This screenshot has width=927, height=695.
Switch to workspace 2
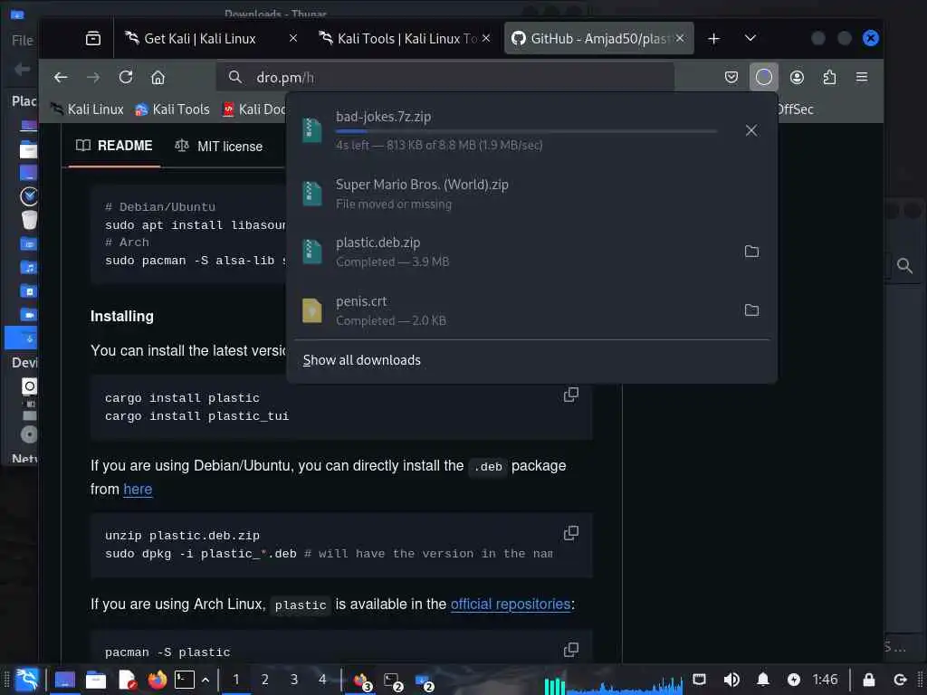pyautogui.click(x=265, y=680)
